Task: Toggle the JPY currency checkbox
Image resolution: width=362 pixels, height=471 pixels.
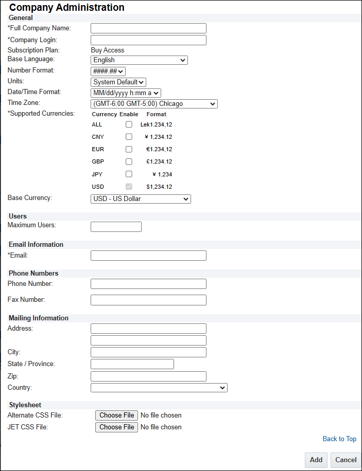Action: tap(129, 174)
